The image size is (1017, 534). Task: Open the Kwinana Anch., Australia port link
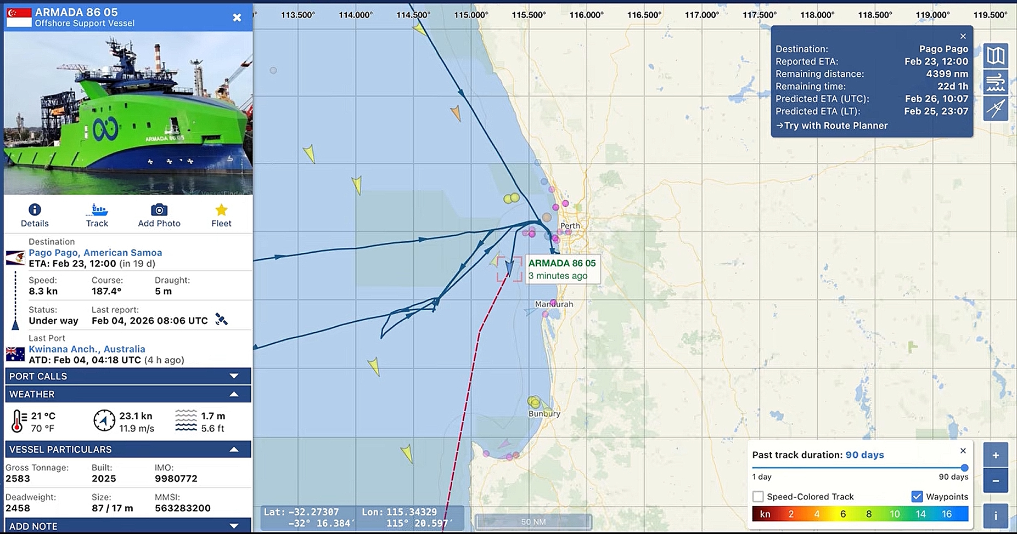click(x=87, y=349)
